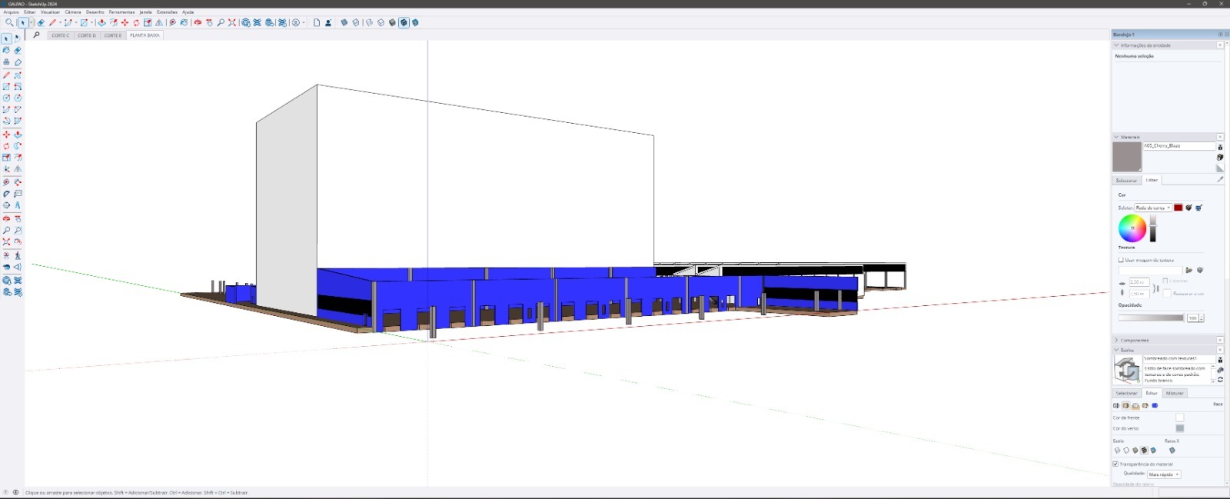The height and width of the screenshot is (499, 1230).
Task: Open the color Seletor dropdown
Action: 1152,208
